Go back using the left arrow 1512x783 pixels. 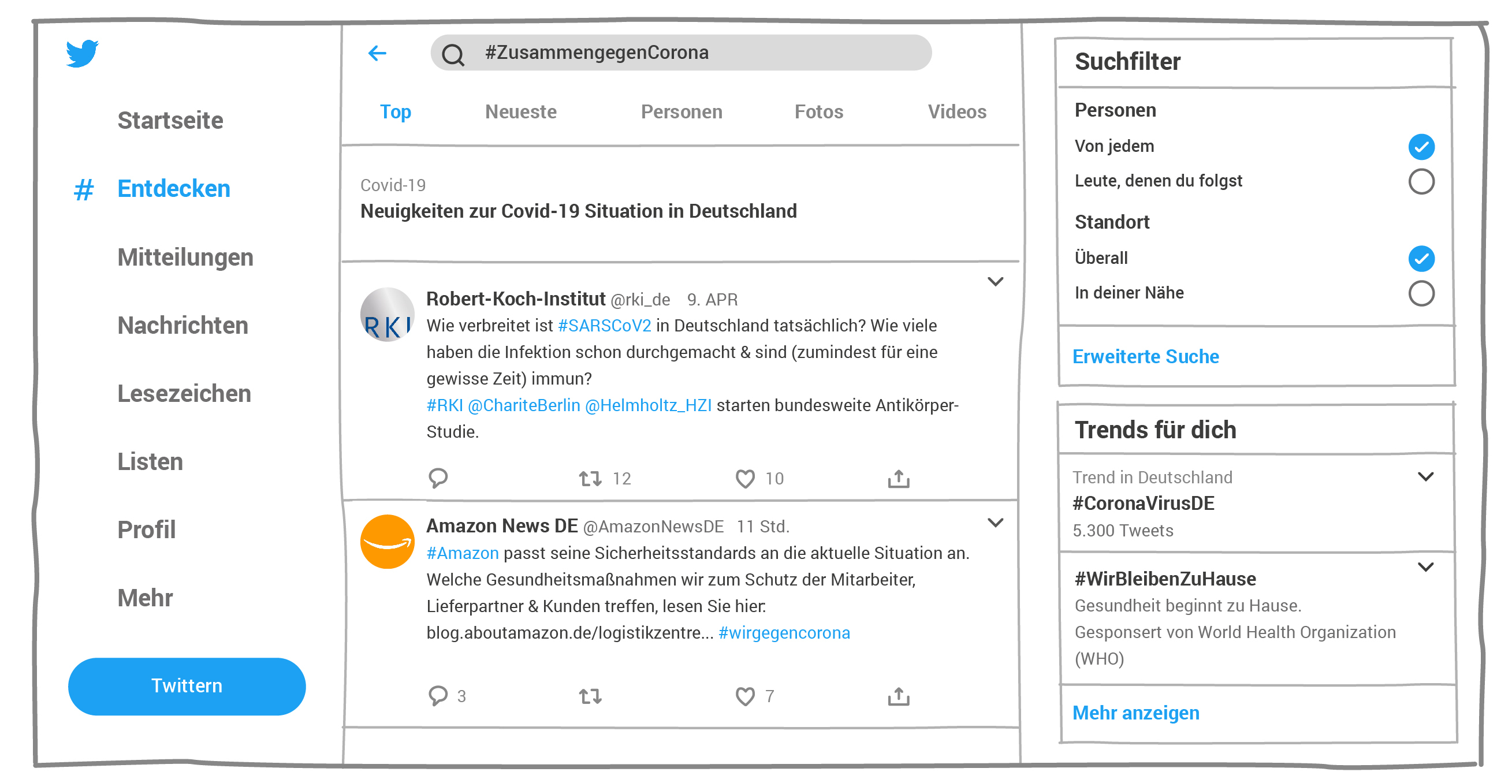click(x=377, y=54)
